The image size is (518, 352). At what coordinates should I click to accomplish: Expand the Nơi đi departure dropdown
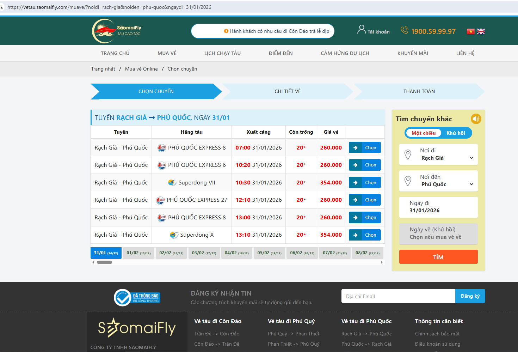coord(438,154)
